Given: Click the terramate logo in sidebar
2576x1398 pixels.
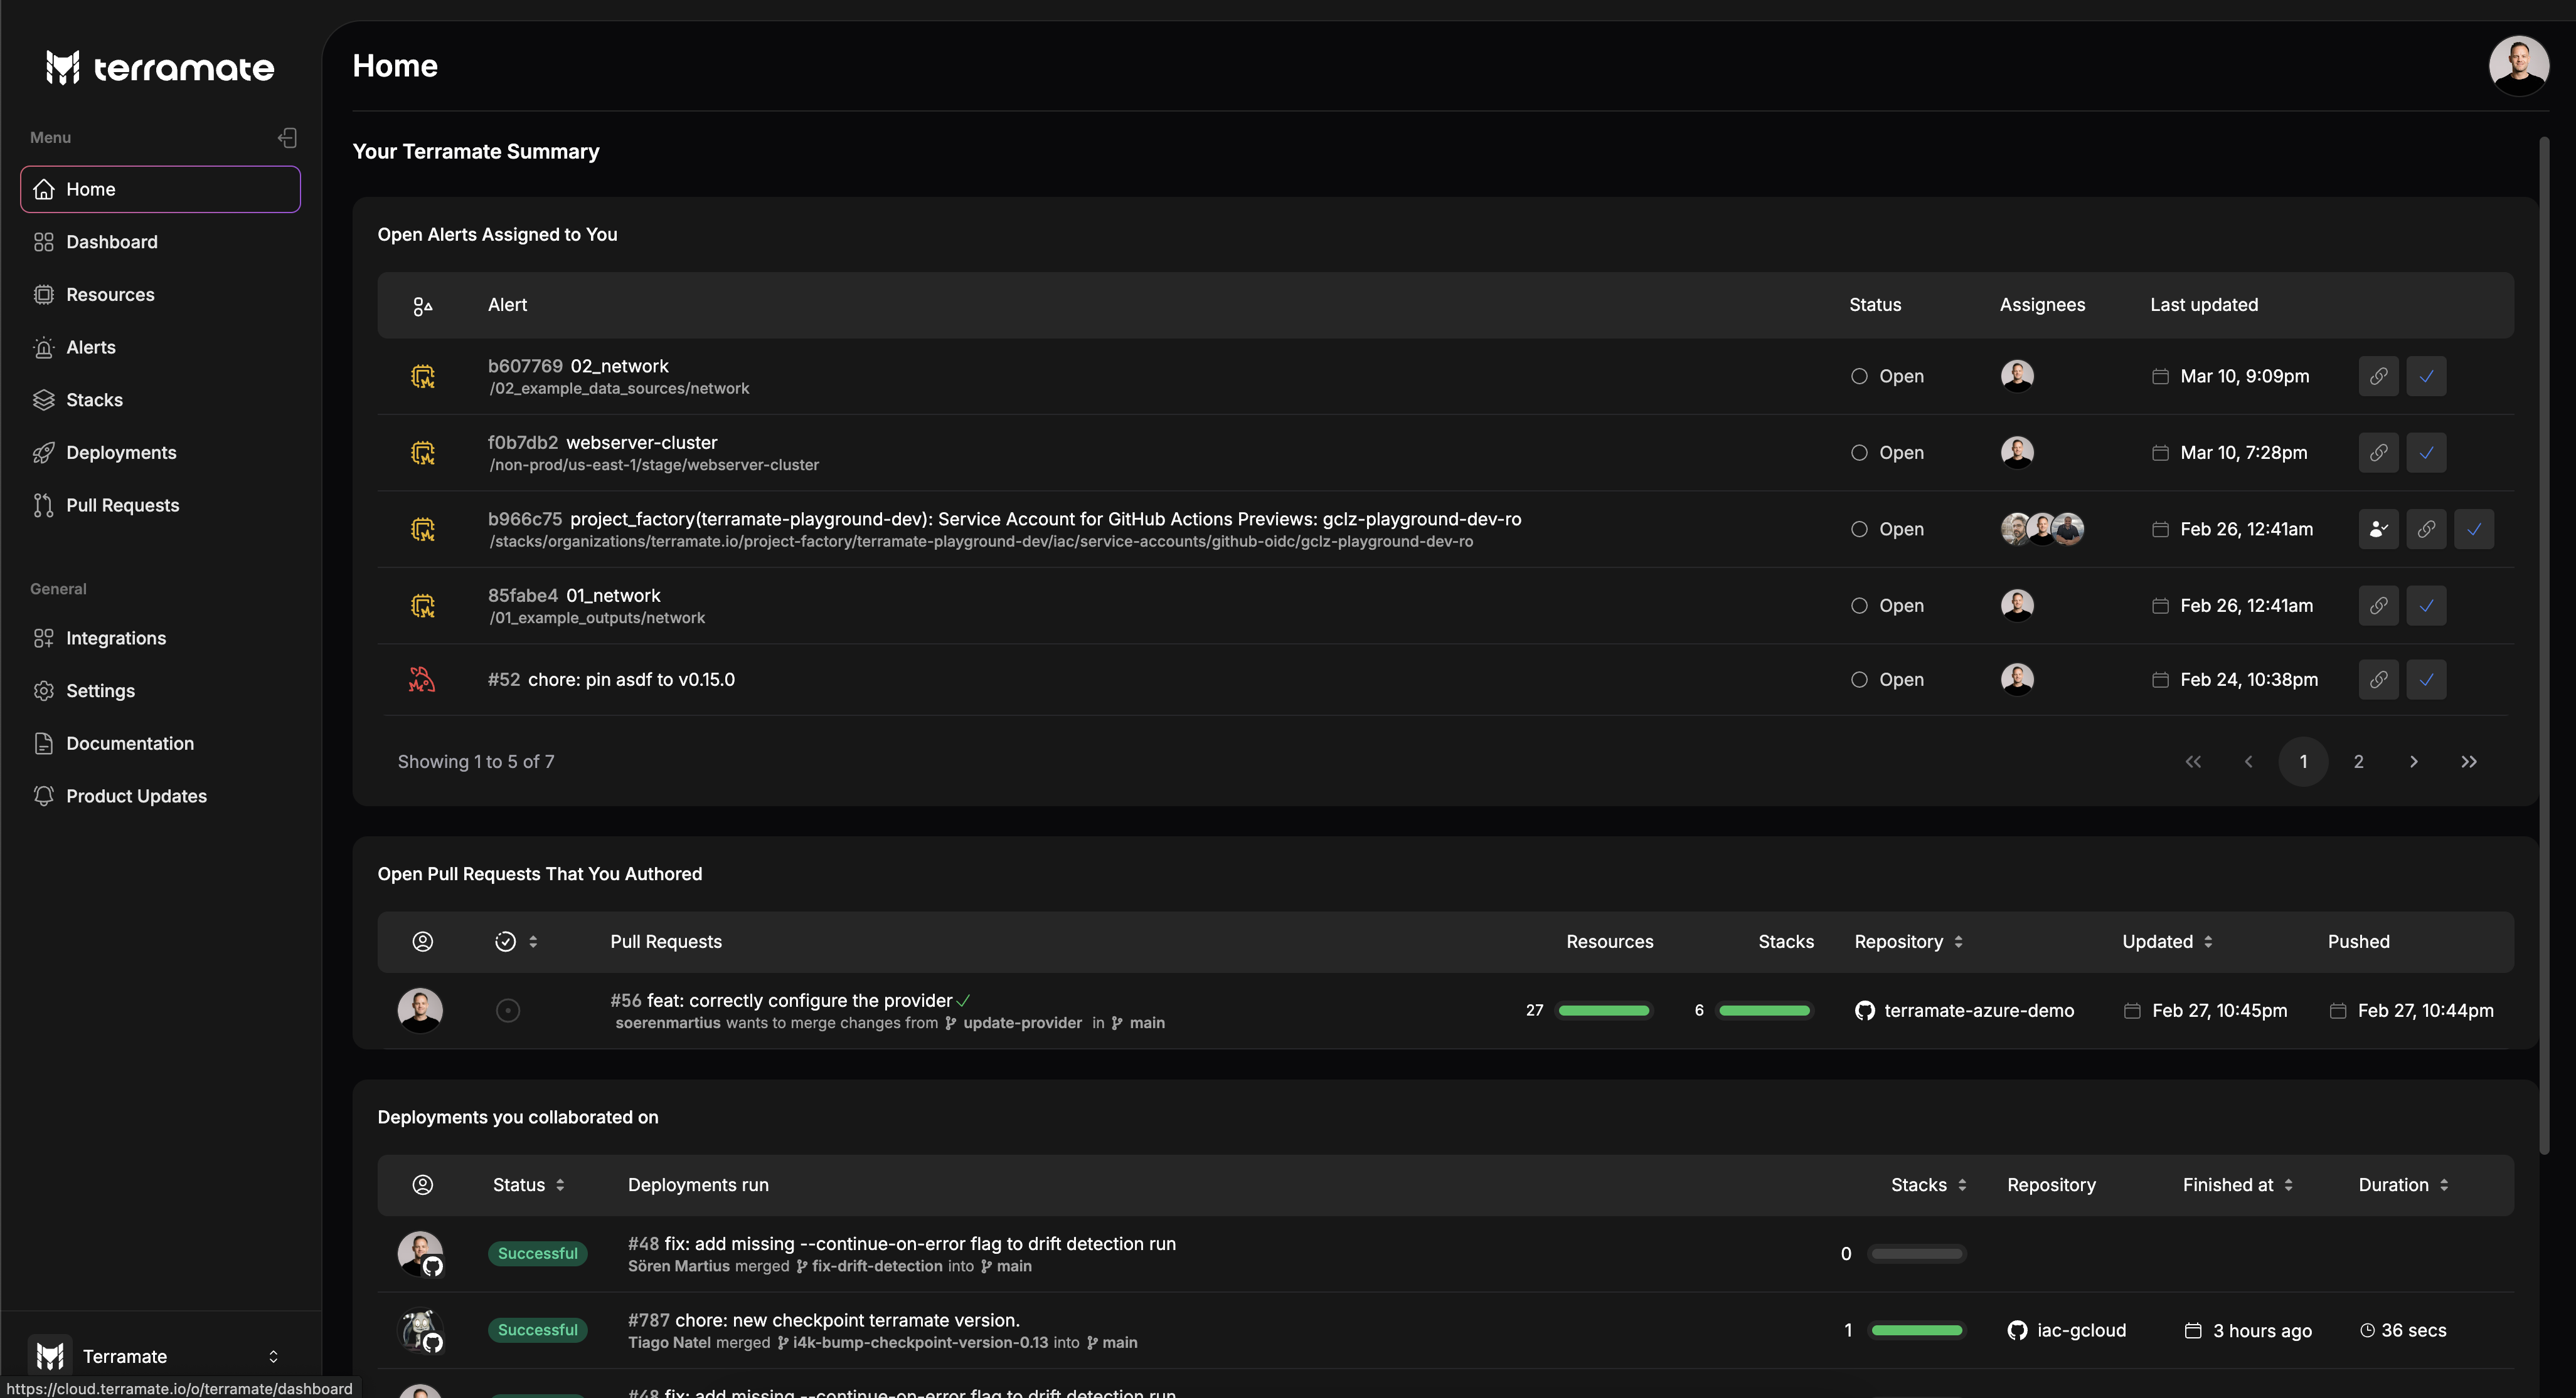Looking at the screenshot, I should tap(160, 67).
